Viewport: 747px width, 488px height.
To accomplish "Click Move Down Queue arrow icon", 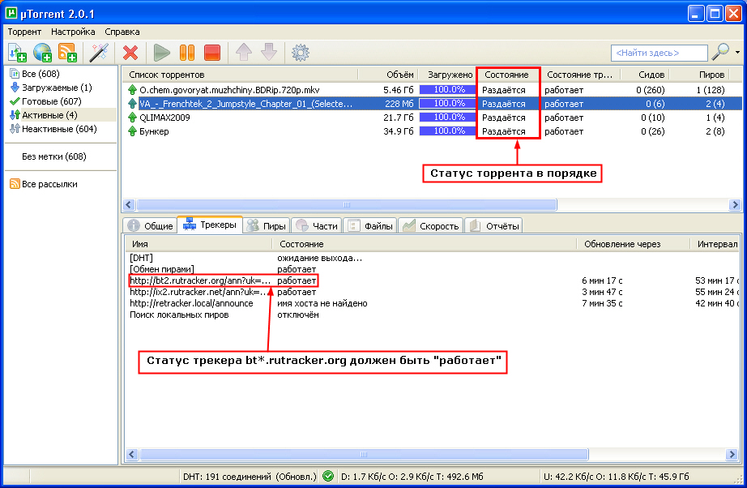I will click(269, 52).
